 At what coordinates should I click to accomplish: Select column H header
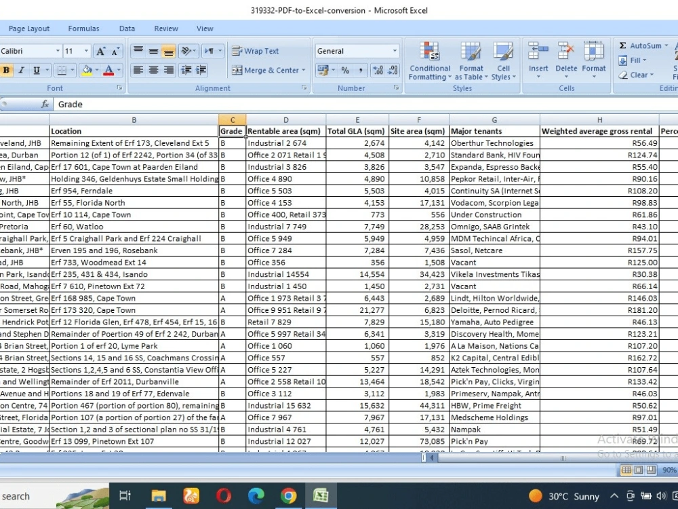tap(599, 120)
